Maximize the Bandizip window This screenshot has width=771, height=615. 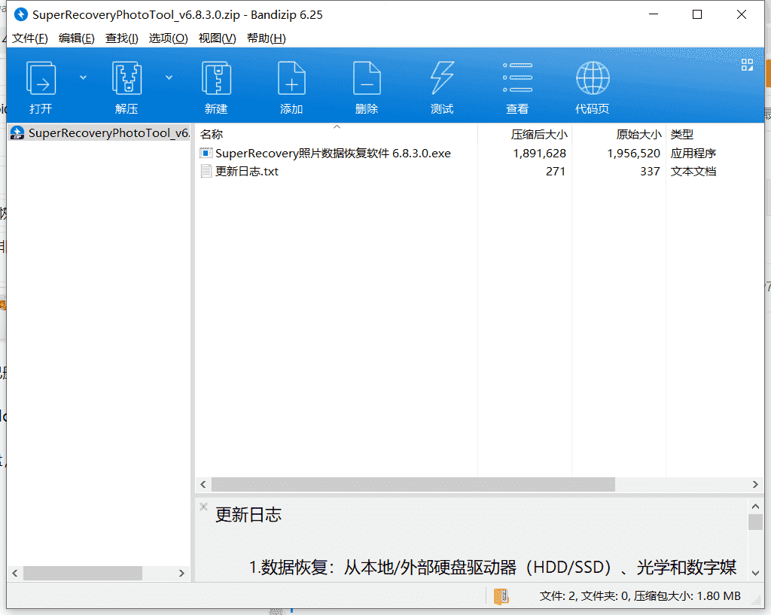click(x=697, y=15)
